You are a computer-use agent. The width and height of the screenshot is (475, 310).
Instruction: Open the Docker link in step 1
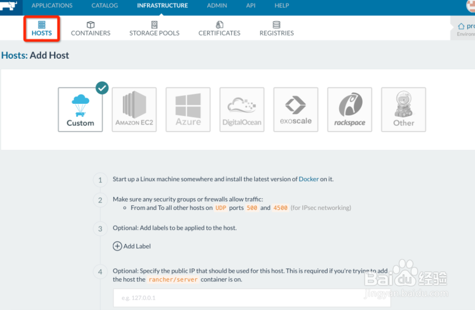pos(309,179)
